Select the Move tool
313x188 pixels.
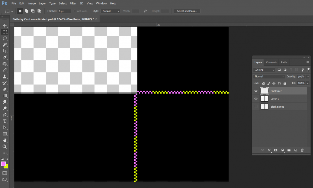point(5,25)
